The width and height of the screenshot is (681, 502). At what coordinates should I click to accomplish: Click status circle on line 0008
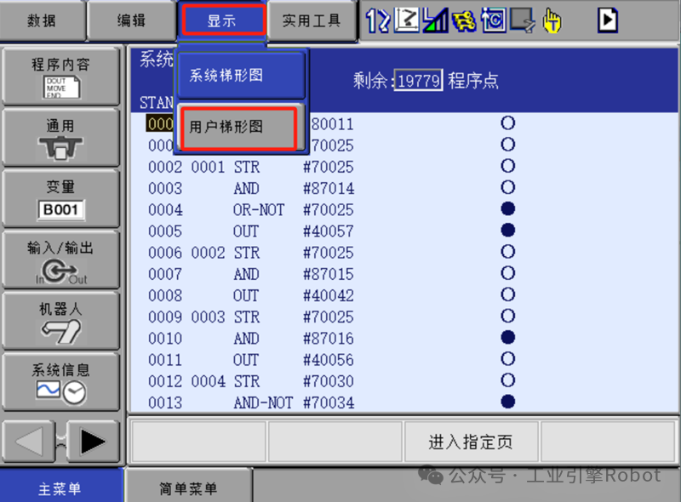pos(507,294)
